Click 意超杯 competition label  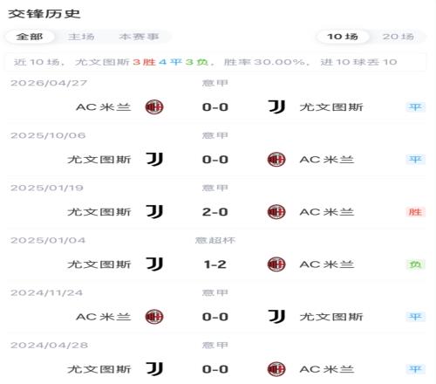coord(215,240)
